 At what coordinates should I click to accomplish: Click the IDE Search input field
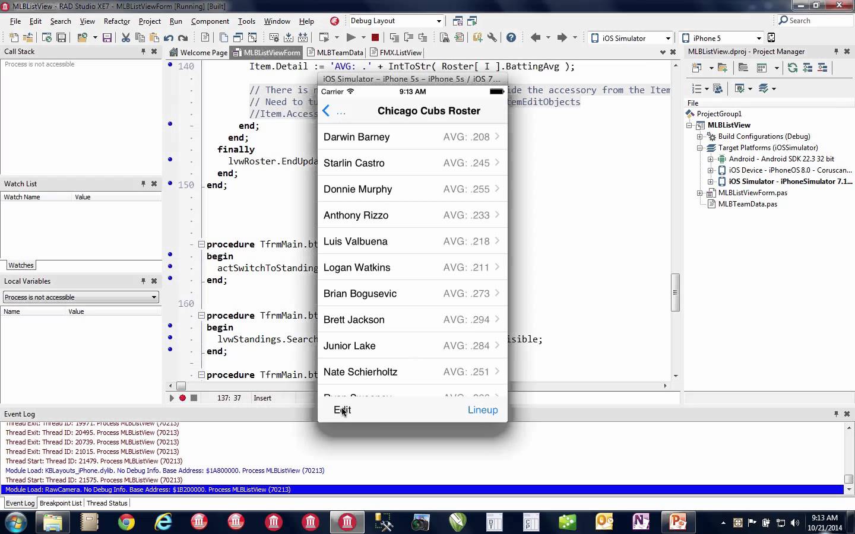(x=815, y=21)
